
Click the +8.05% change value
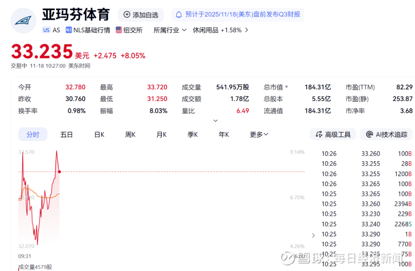tap(133, 56)
